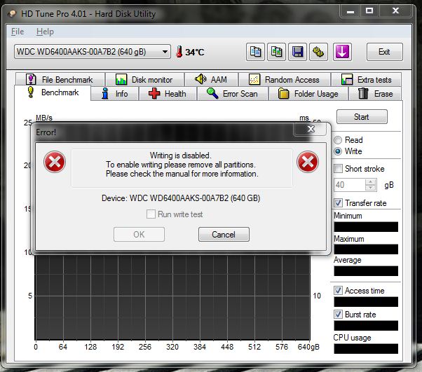Screen dimensions: 422x372
Task: Check the Run write test checkbox
Action: [151, 214]
